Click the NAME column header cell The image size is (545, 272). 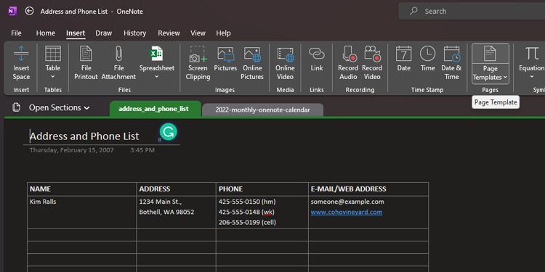click(x=81, y=189)
